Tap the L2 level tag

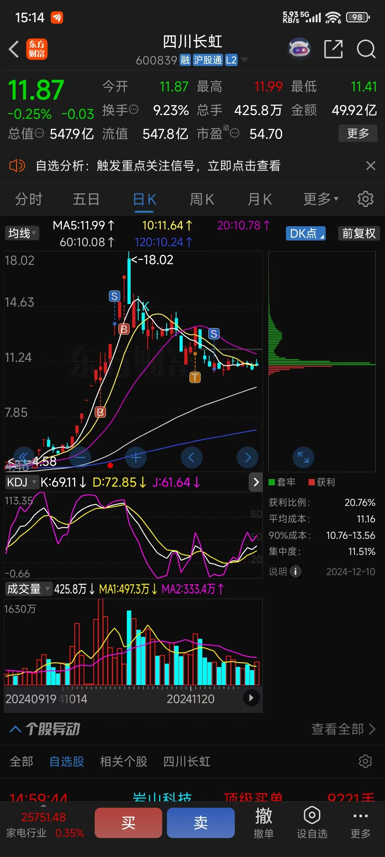231,60
